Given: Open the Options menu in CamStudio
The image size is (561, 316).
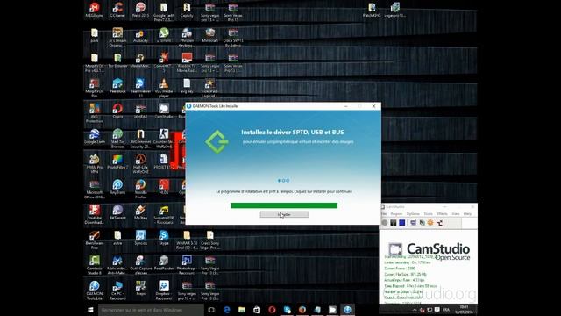Looking at the screenshot, I should coord(413,214).
